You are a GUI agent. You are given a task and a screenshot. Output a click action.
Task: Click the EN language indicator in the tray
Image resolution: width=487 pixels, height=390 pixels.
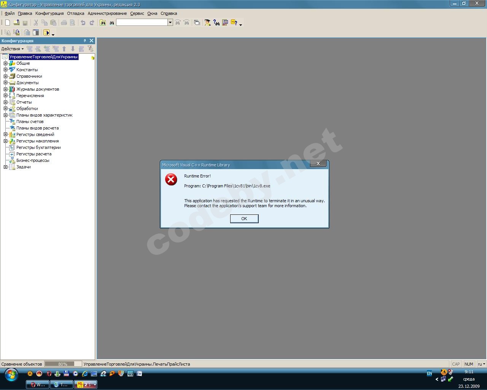(429, 374)
